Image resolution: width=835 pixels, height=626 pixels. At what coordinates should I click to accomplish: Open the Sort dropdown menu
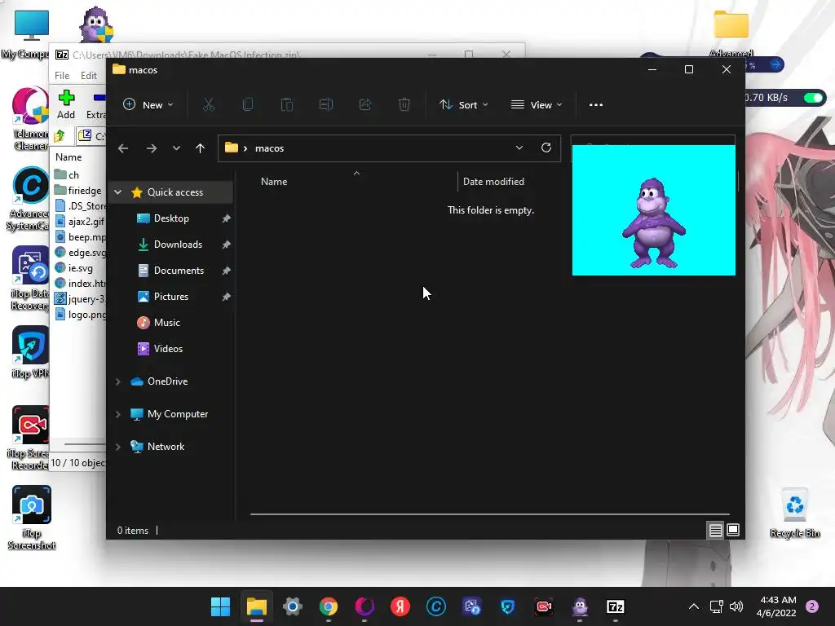[463, 105]
